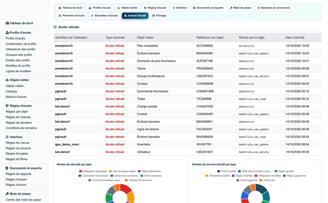Open Groupes des profils sidebar link

(19, 55)
